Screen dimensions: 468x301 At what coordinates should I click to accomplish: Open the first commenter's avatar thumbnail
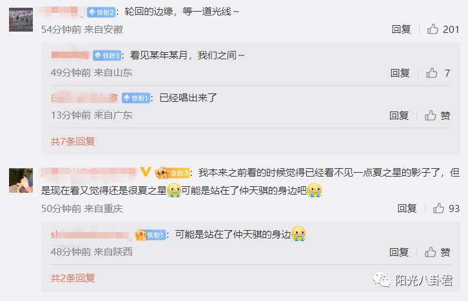point(21,20)
